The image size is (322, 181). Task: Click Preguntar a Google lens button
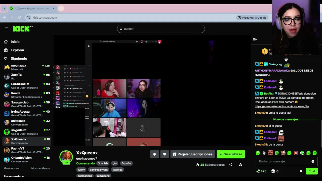[x=252, y=18]
